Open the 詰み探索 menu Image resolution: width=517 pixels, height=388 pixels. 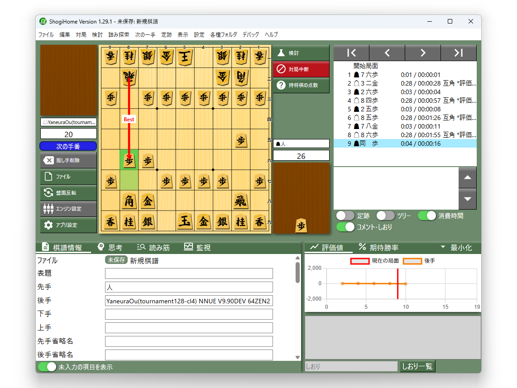pos(119,34)
